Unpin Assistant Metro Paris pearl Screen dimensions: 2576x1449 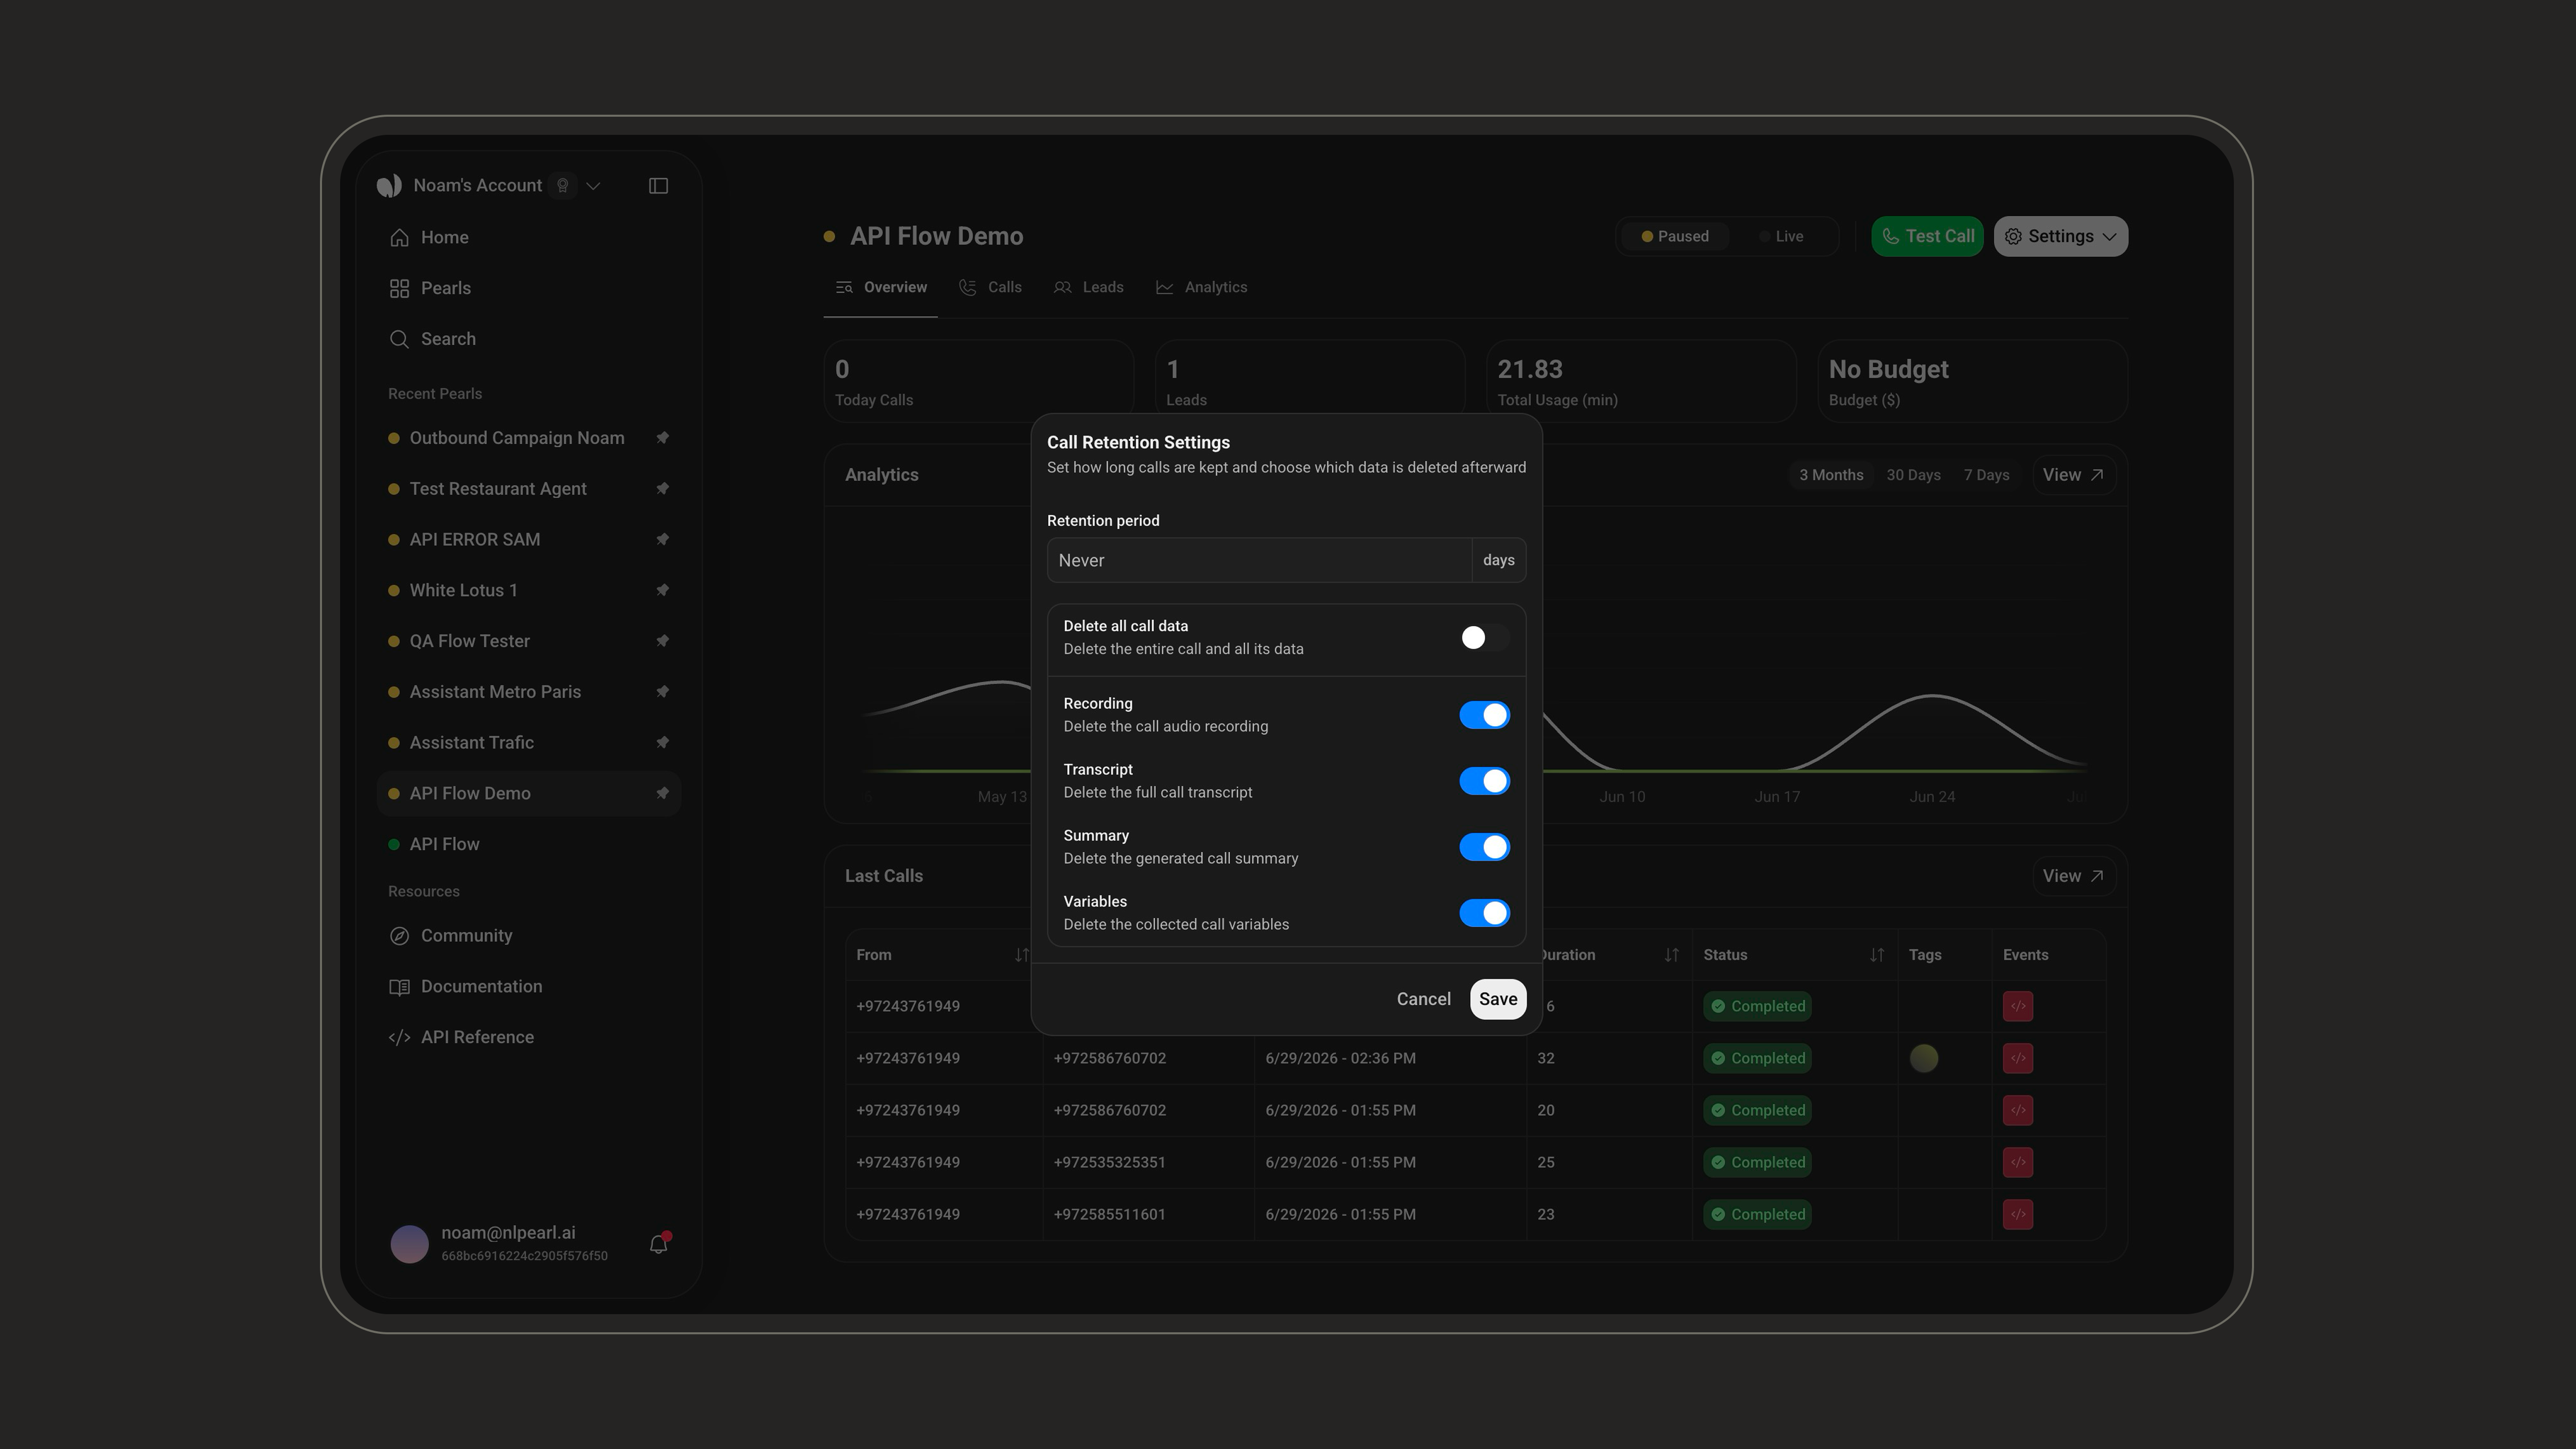coord(662,692)
